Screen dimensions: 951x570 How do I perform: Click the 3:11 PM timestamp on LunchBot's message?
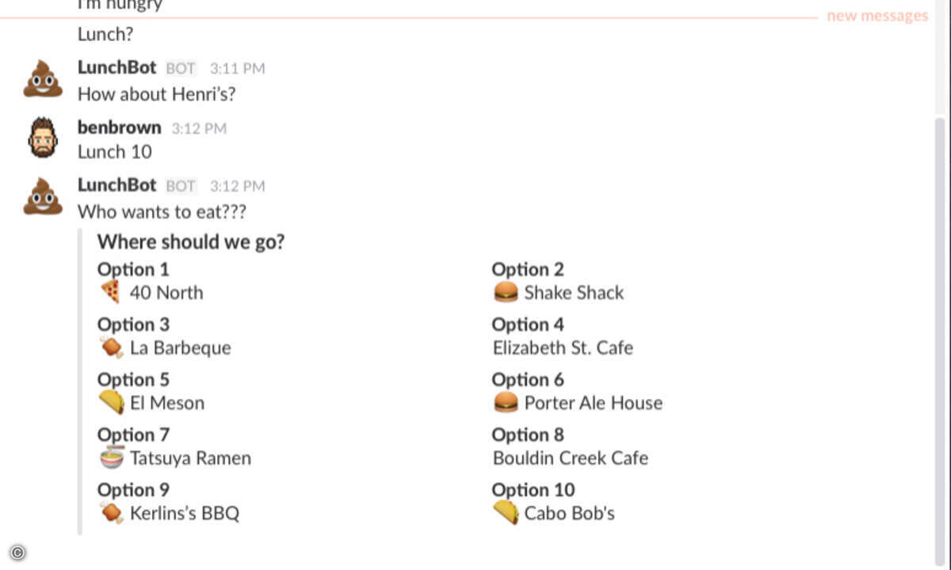237,69
